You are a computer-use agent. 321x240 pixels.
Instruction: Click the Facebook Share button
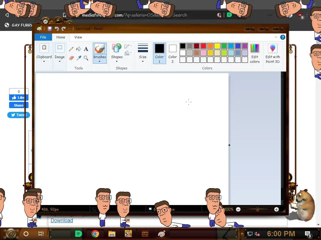pos(18,105)
